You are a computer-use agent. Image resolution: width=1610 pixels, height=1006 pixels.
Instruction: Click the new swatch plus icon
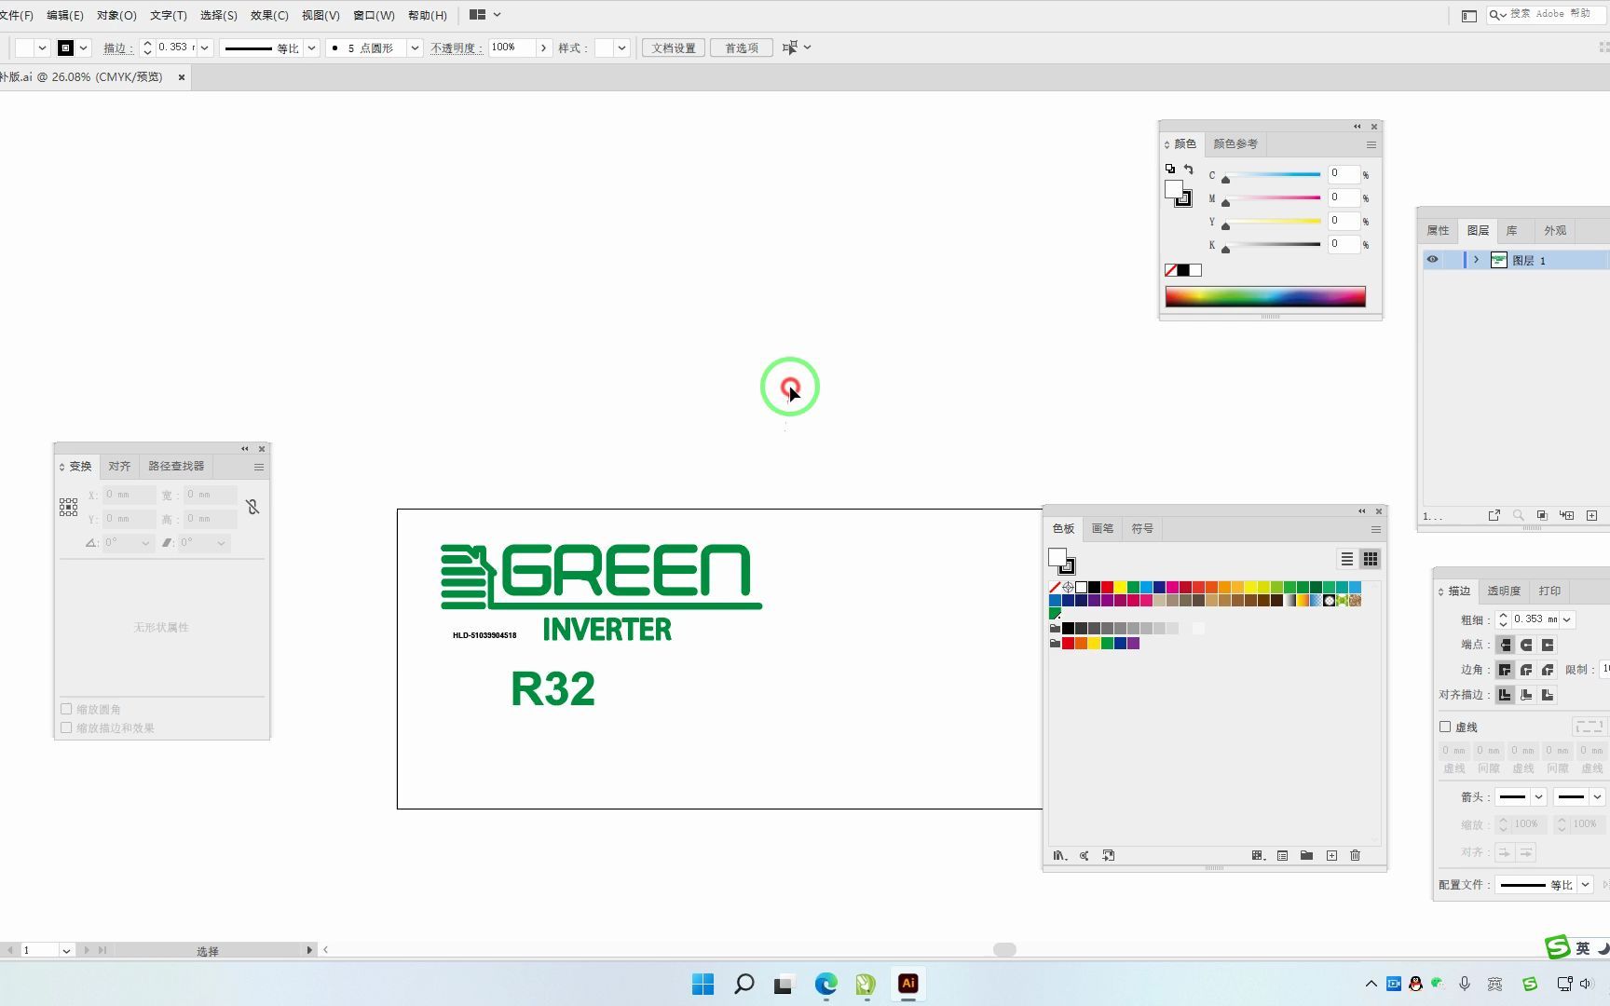1331,855
